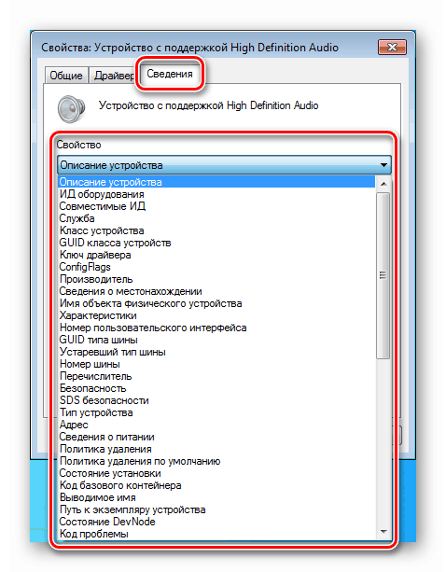Select Код базового контейнера
This screenshot has height=572, width=446.
pyautogui.click(x=216, y=485)
